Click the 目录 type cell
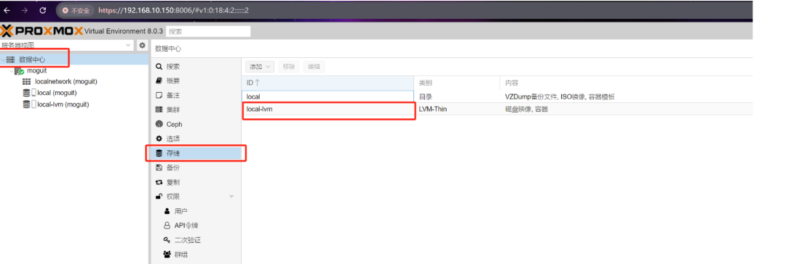This screenshot has height=264, width=786. coord(425,96)
